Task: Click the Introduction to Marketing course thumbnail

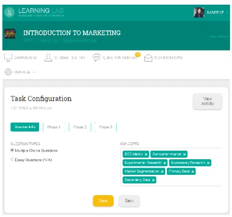Action: pyautogui.click(x=10, y=34)
